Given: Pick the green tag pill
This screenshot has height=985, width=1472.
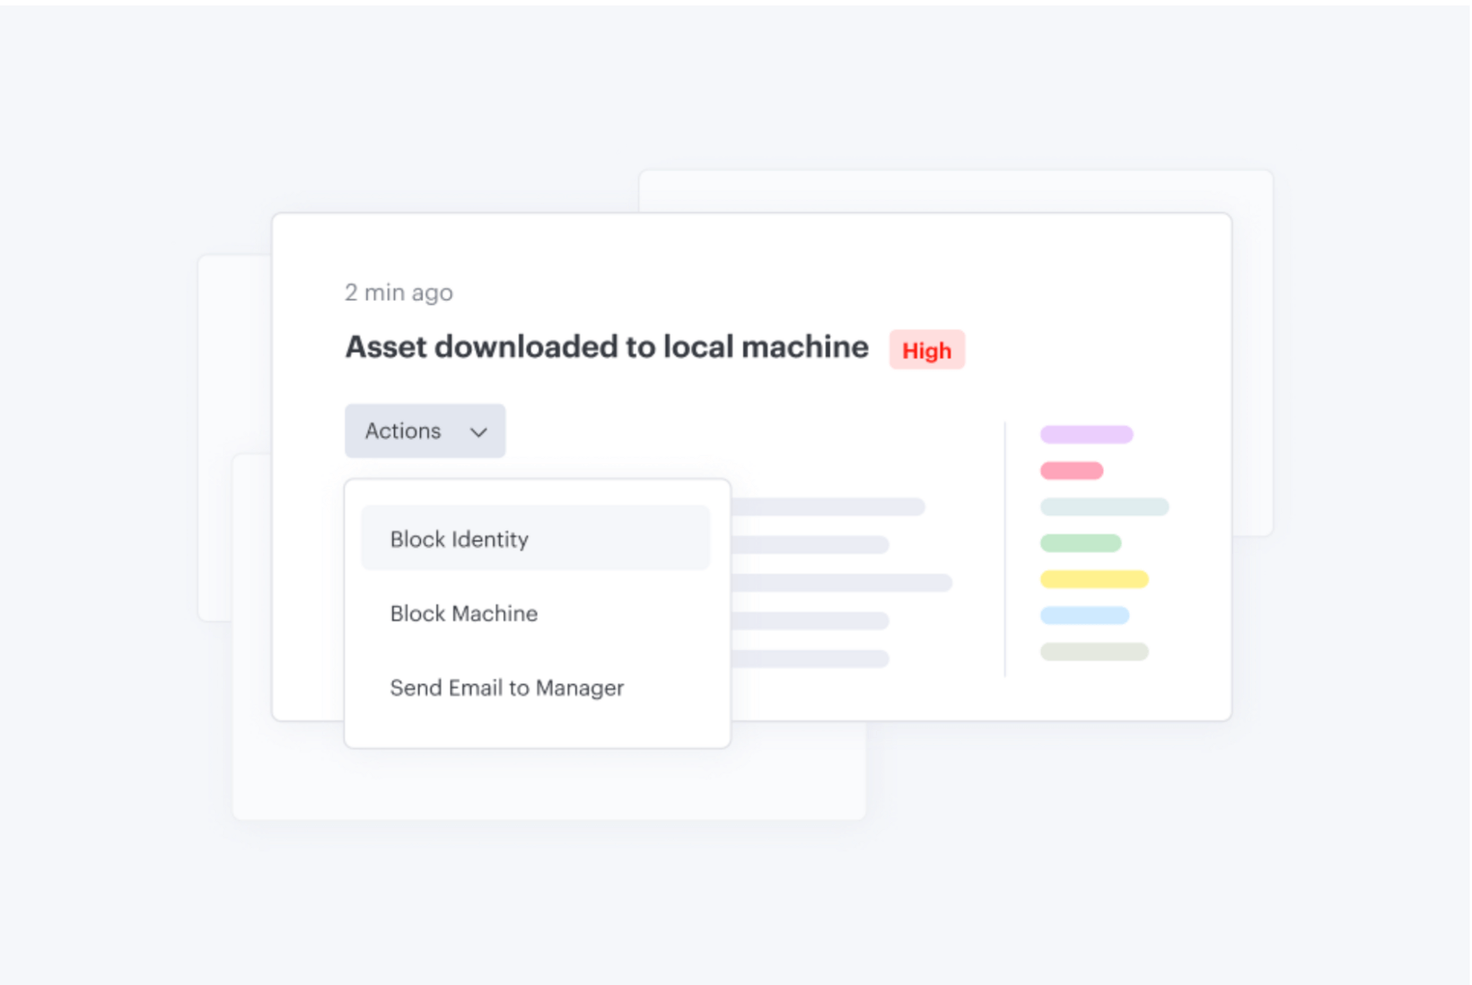Looking at the screenshot, I should pyautogui.click(x=1080, y=543).
